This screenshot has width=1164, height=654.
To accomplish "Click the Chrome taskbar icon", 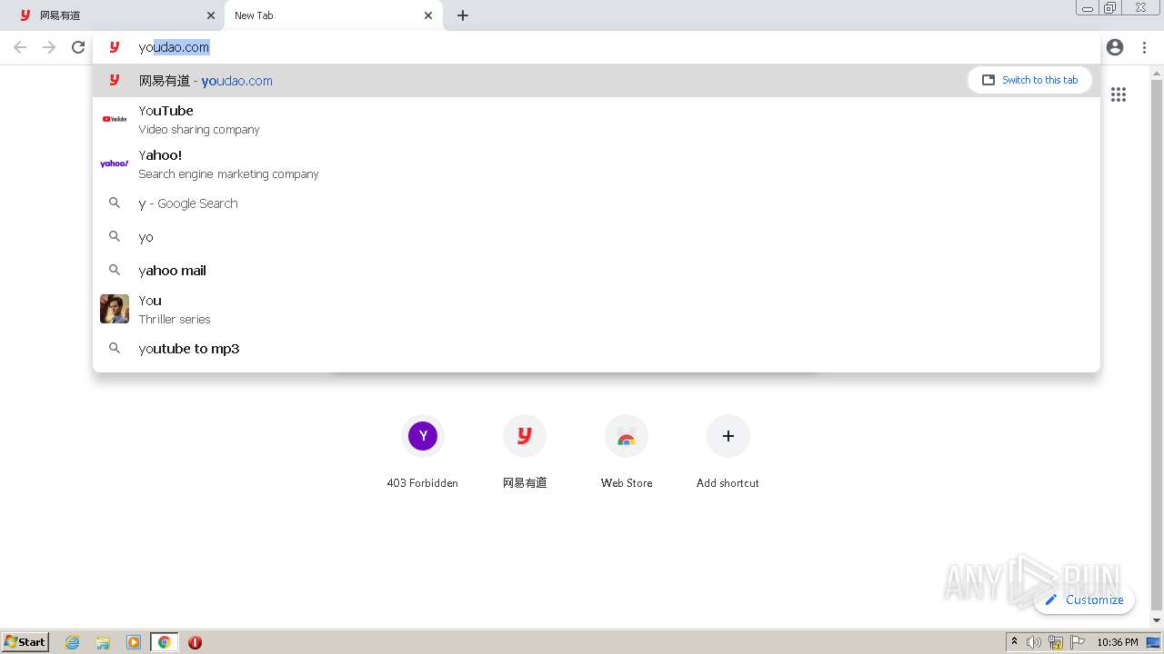I will coord(164,642).
